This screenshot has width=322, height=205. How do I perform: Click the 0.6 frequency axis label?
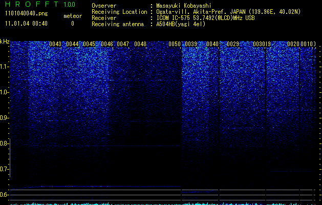tap(5, 195)
